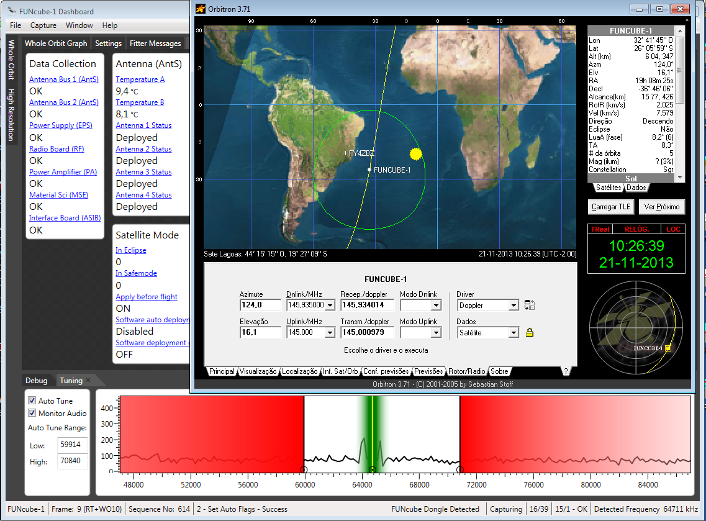Click the Orbitron app icon in title bar

click(201, 9)
